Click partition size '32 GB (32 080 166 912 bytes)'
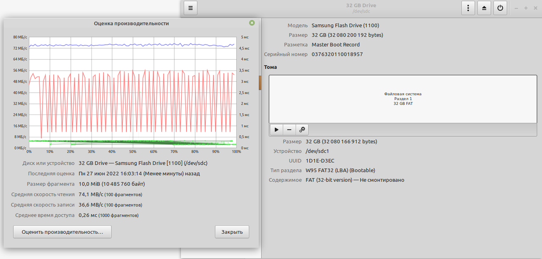The width and height of the screenshot is (542, 259). [x=341, y=142]
